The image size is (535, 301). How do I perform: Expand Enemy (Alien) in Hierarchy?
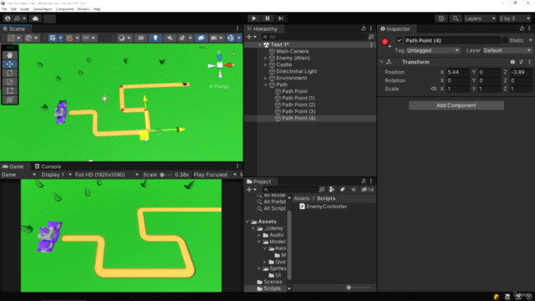tap(266, 58)
